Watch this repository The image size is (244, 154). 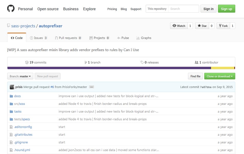tap(179, 26)
